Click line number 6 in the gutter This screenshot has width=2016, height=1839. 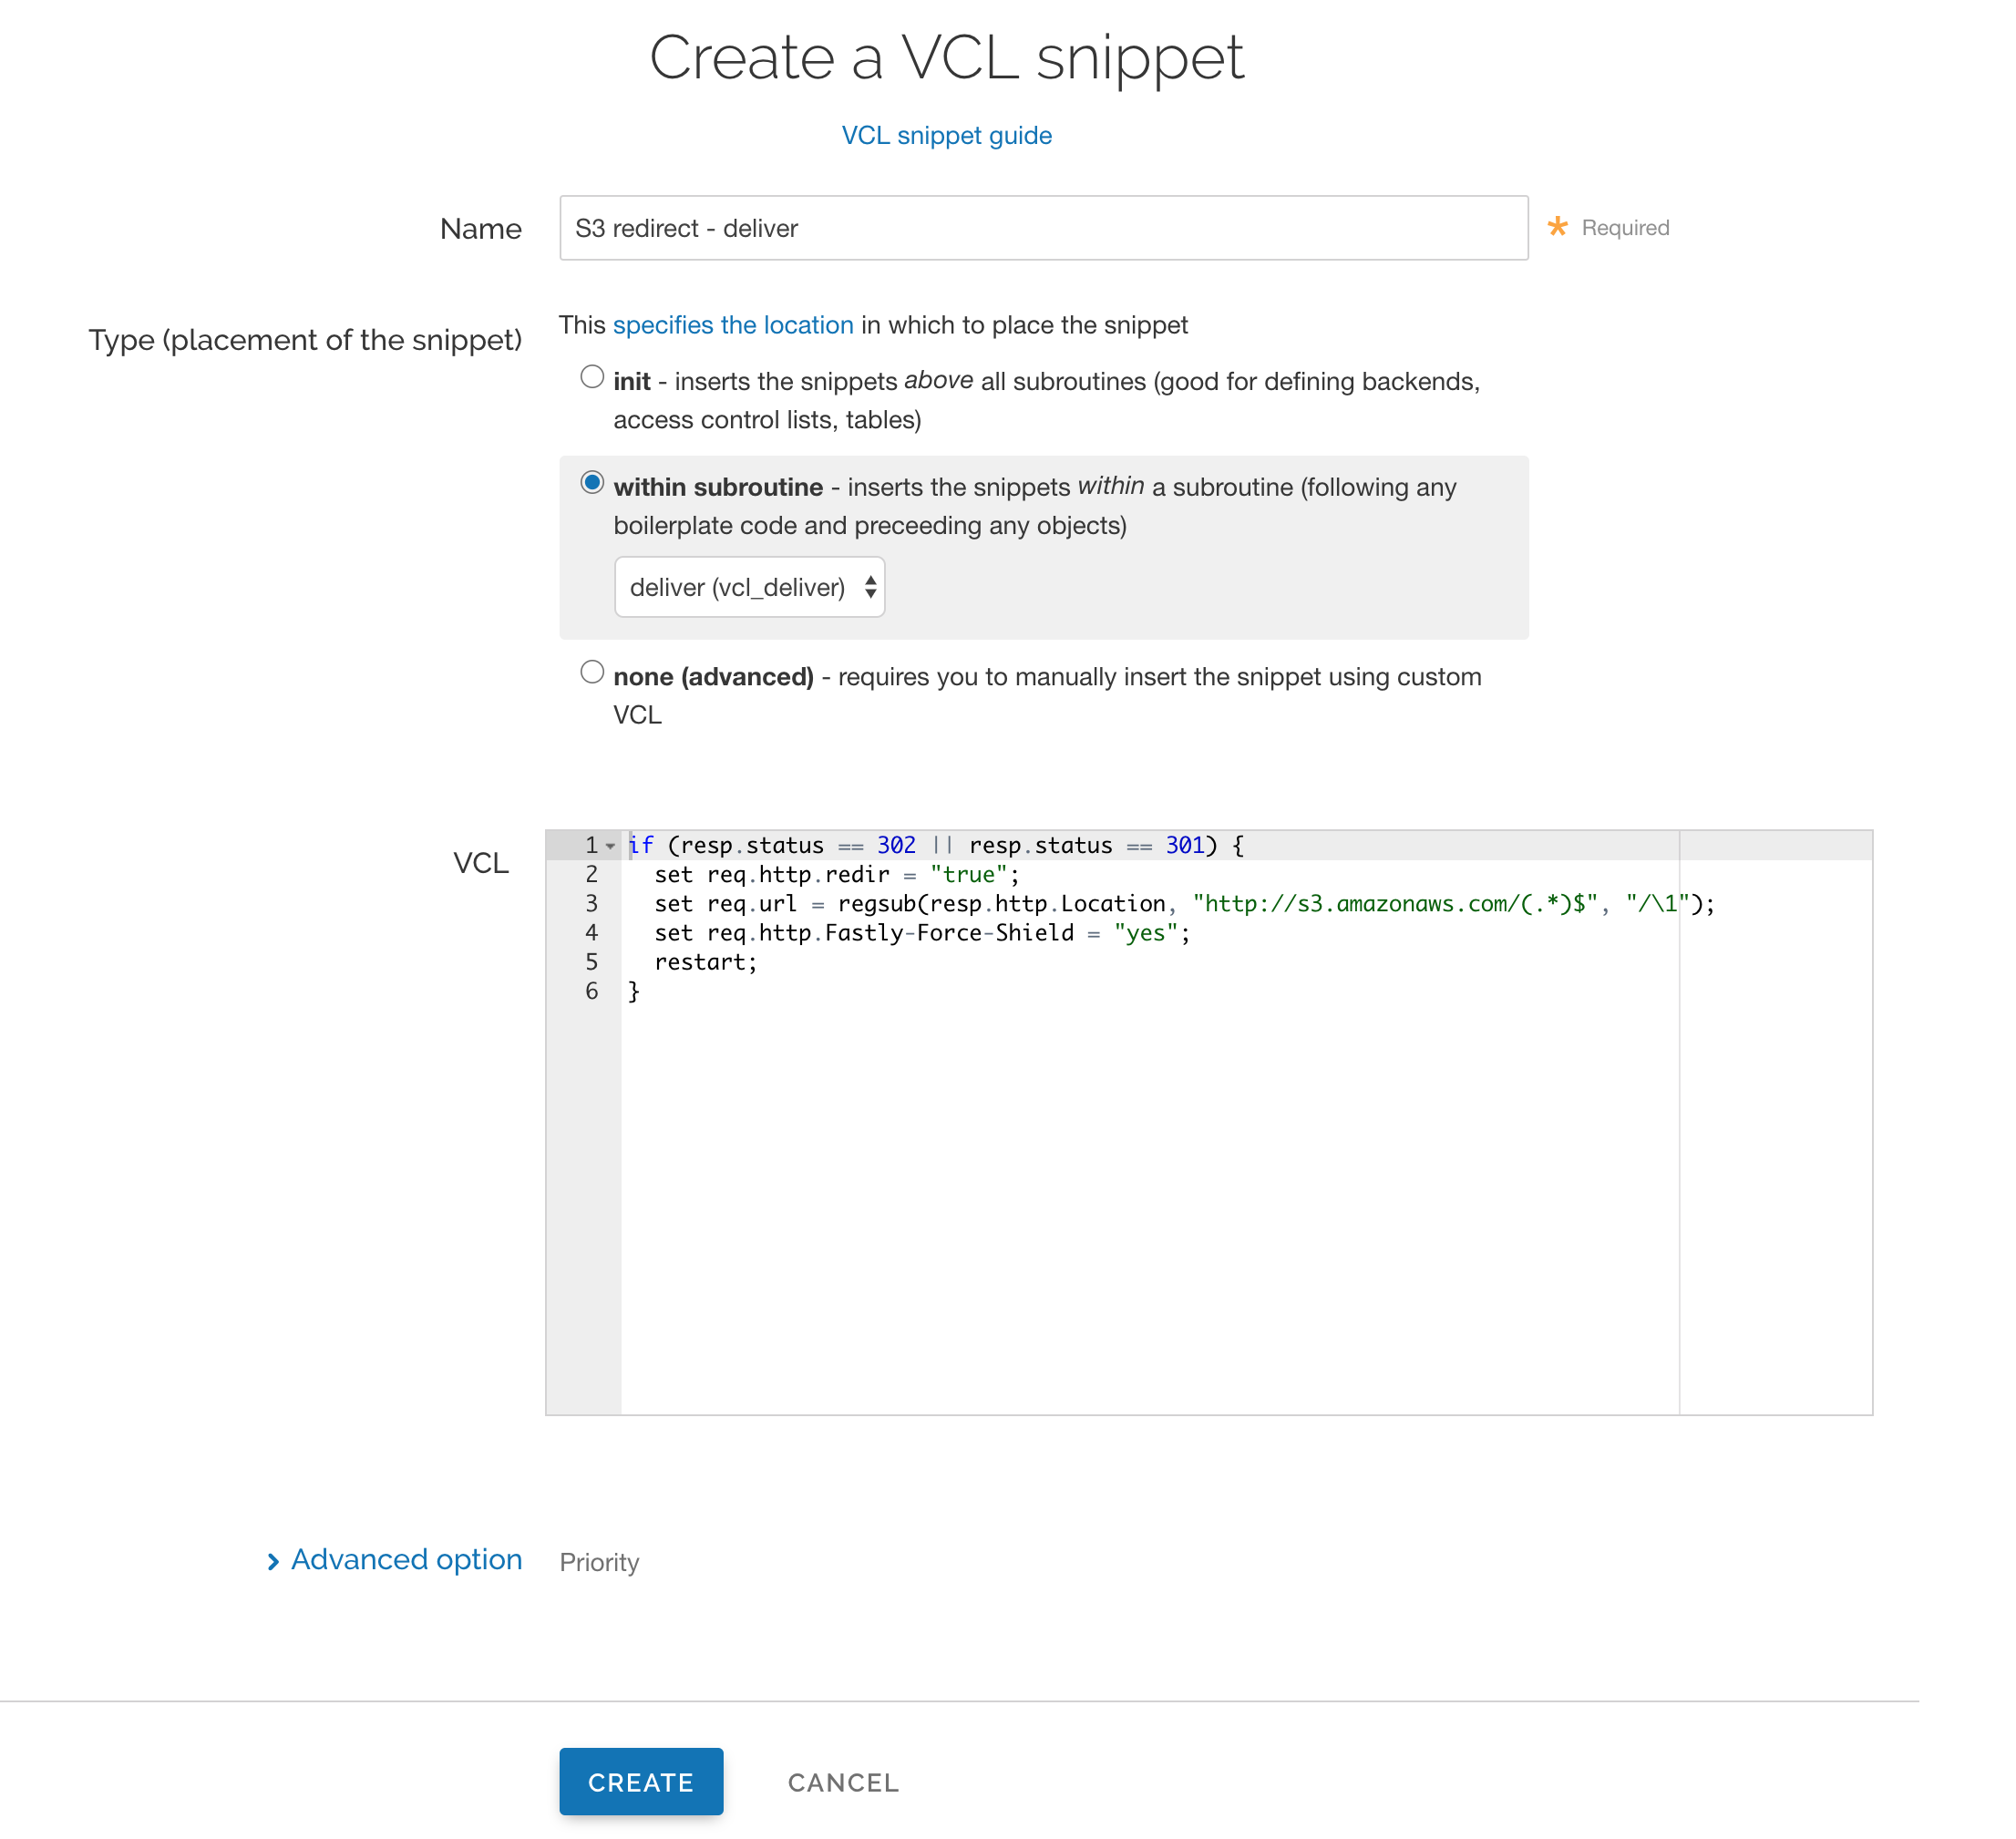pos(591,991)
